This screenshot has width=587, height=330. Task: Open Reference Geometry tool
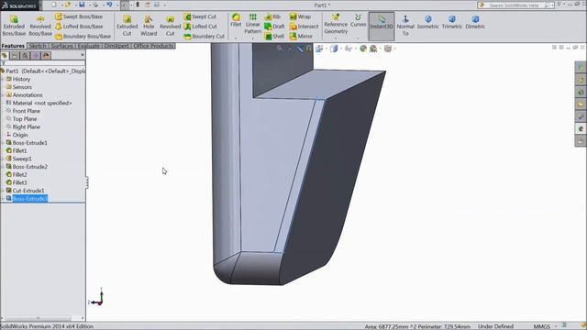[336, 24]
